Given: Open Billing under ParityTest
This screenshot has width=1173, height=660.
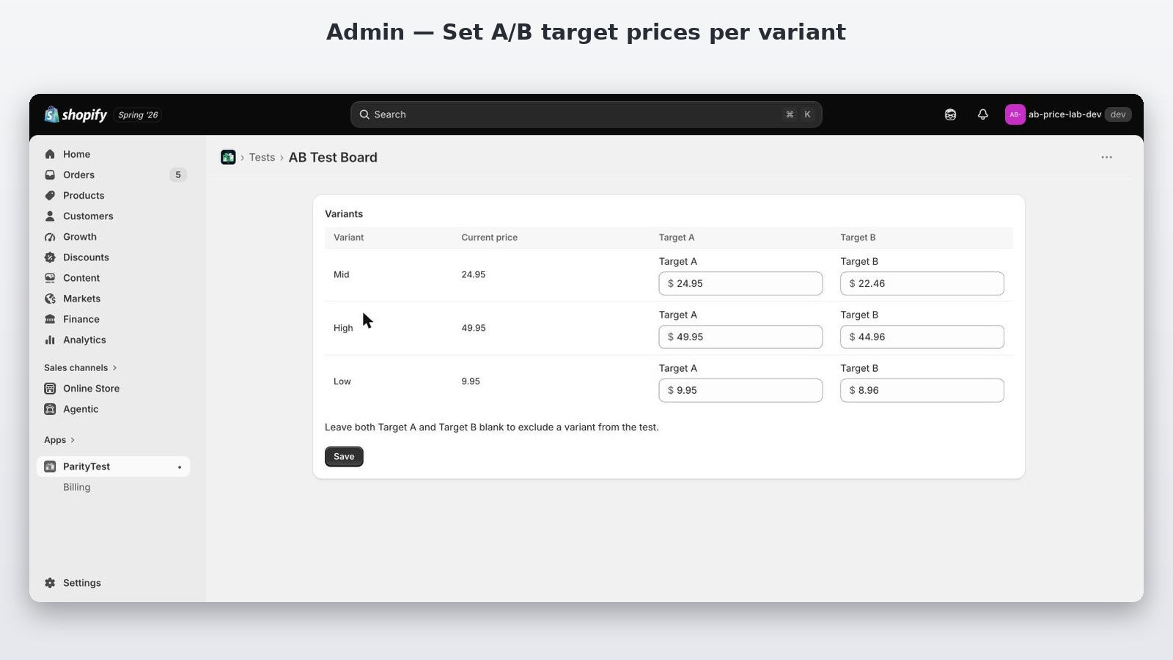Looking at the screenshot, I should pos(76,487).
